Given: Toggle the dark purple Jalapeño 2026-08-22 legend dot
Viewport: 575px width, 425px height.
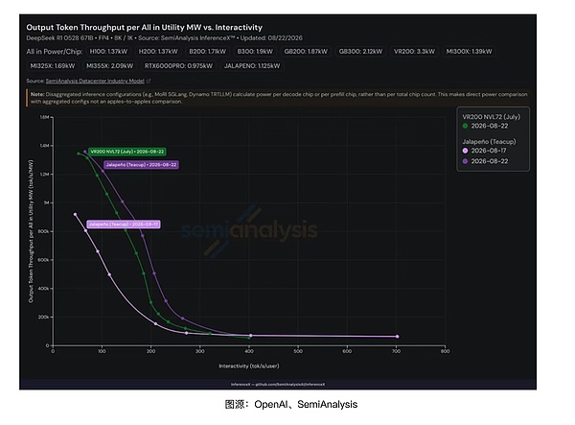Looking at the screenshot, I should (465, 161).
